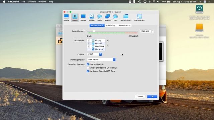Screen dimensions: 214x120
Task: Open Wi-Fi status menu
Action: tap(154, 2)
